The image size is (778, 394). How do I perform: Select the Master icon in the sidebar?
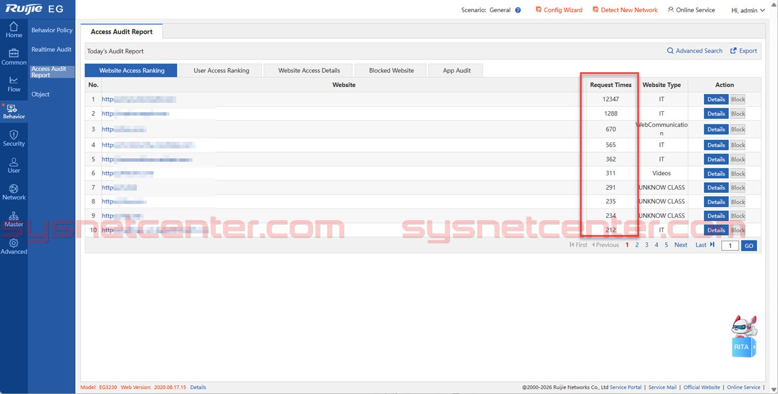[13, 217]
